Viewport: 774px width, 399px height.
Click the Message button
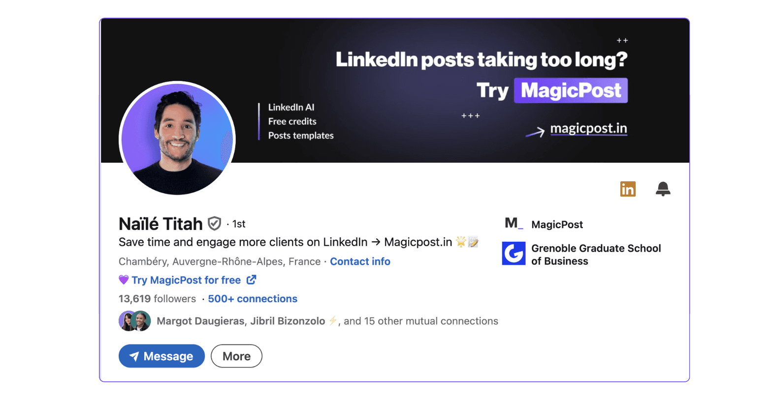[x=161, y=356]
